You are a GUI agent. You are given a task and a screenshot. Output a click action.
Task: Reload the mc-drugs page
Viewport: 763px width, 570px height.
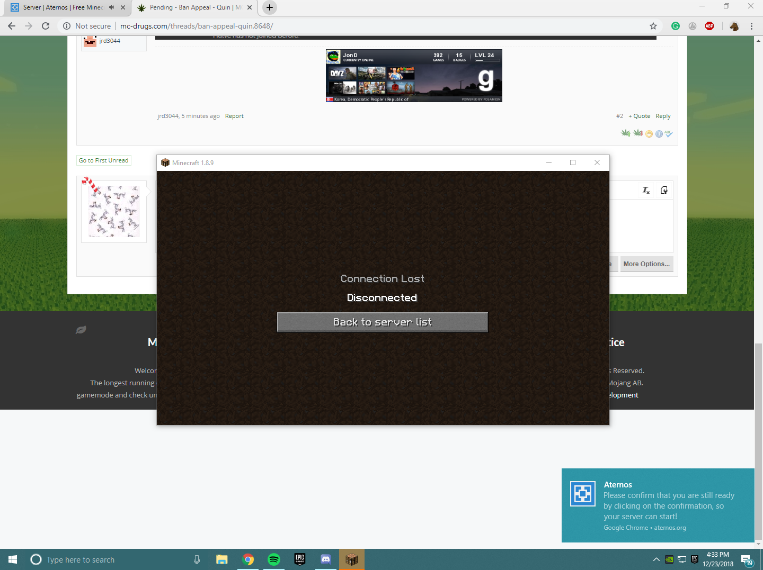pos(46,26)
